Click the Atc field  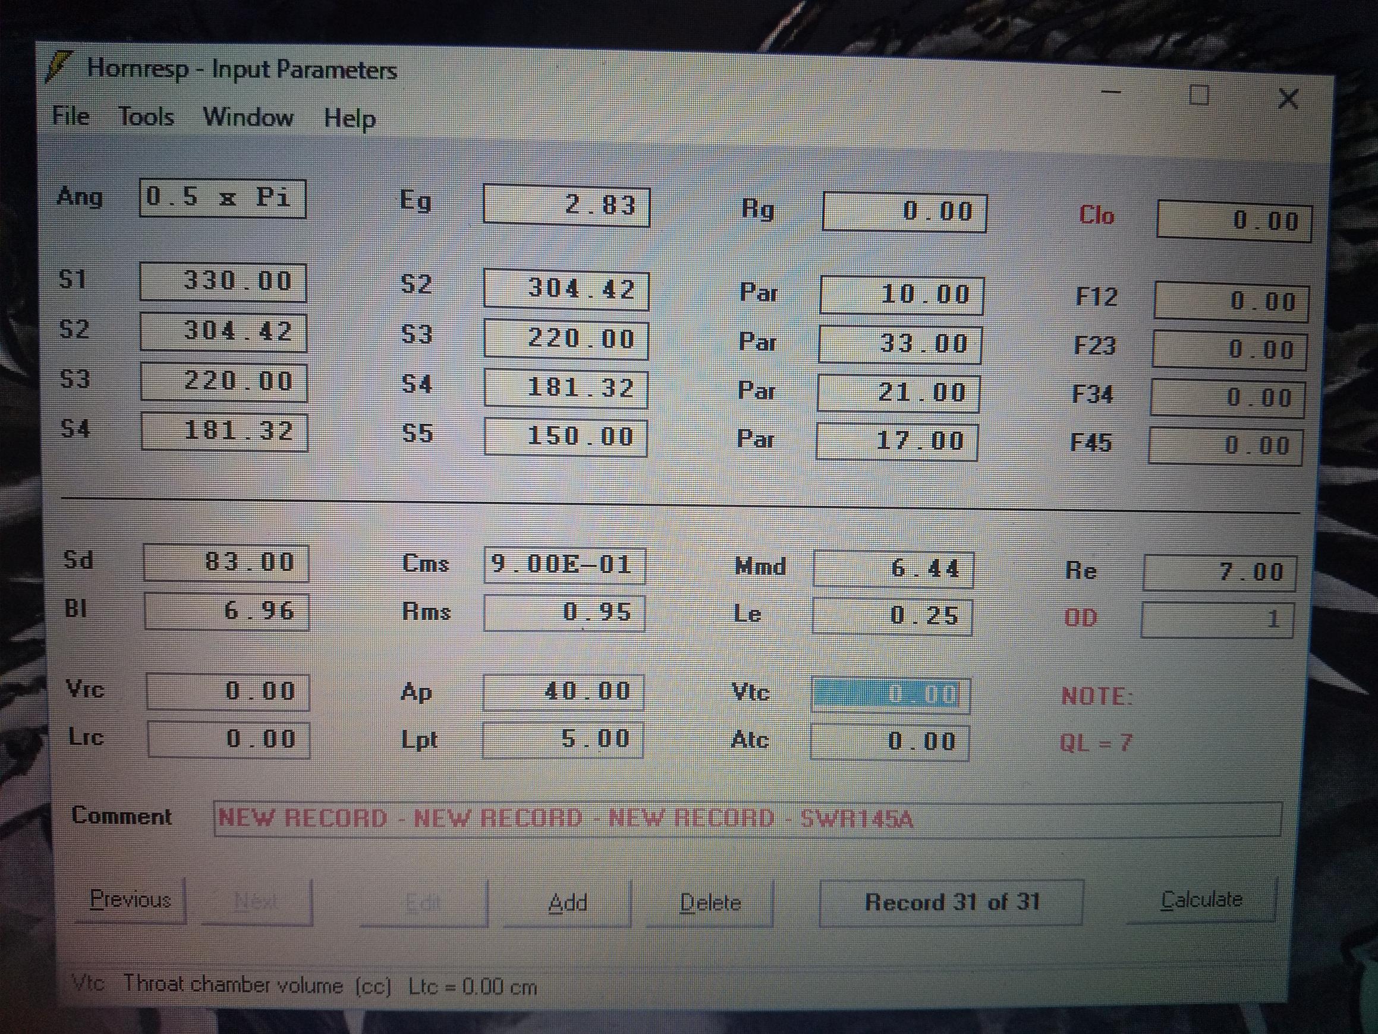pos(889,742)
